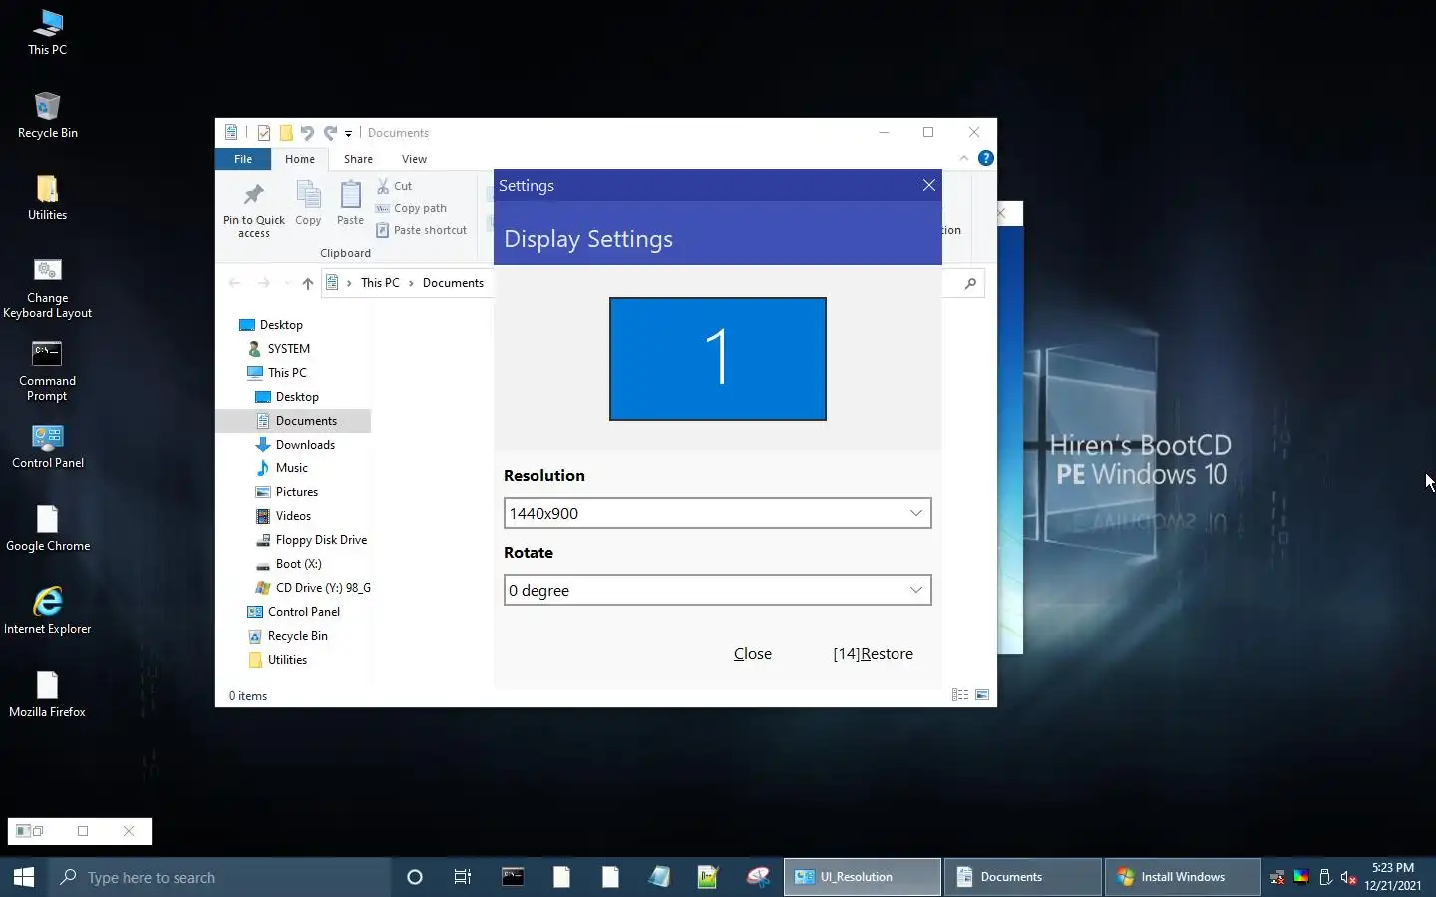
Task: Open Change Keyboard Layout desktop icon
Action: 47,288
